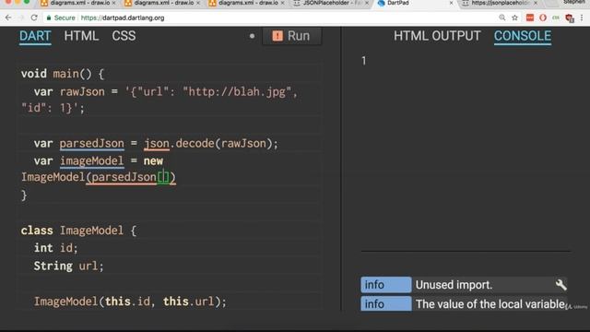590x332 pixels.
Task: Click the info badge beside local variable message
Action: [386, 303]
